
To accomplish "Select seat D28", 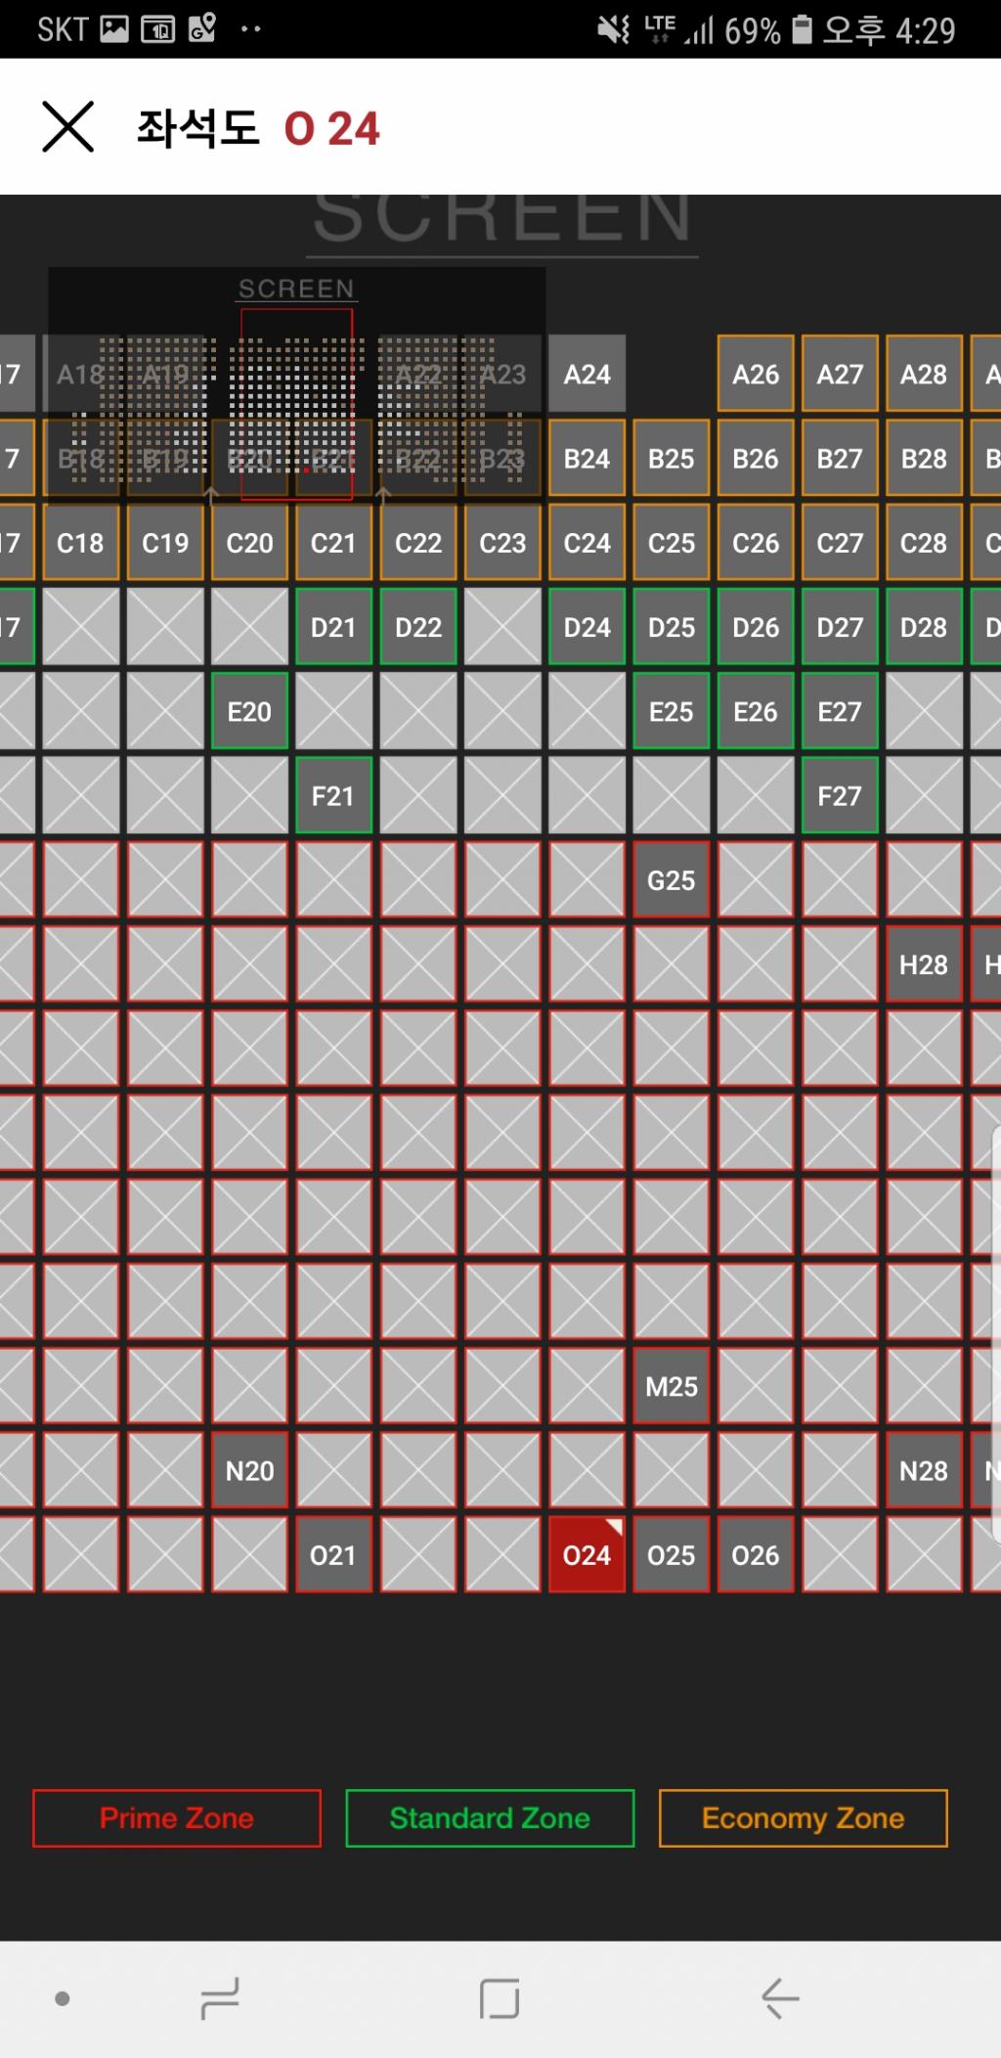I will (x=924, y=627).
